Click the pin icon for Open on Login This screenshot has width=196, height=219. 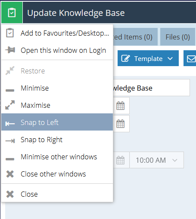[x=10, y=50]
